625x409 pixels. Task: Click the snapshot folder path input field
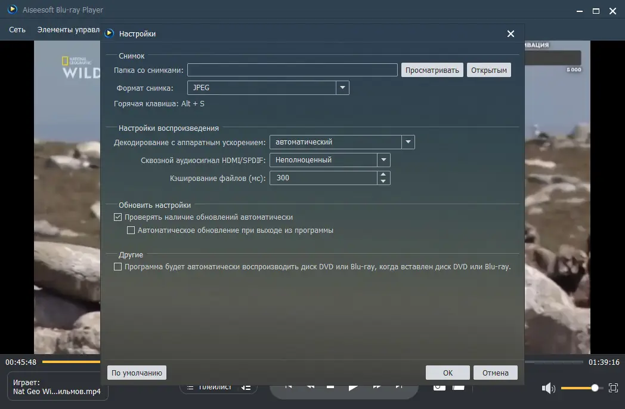[292, 70]
